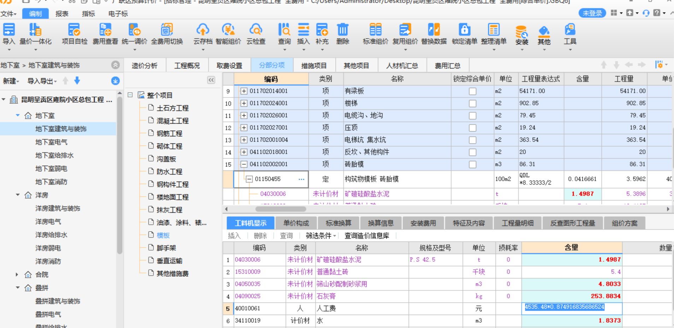Image resolution: width=674 pixels, height=328 pixels.
Task: Click 查询造价信息库 button
Action: click(x=367, y=236)
